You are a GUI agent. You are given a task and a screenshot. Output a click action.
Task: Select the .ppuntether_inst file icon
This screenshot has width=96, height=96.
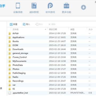point(10,93)
